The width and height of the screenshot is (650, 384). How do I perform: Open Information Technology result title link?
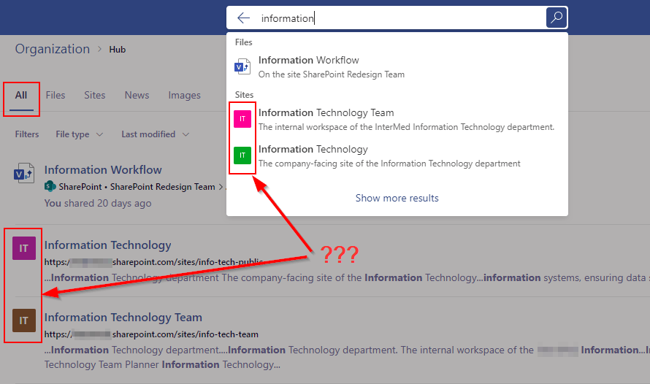click(x=108, y=245)
